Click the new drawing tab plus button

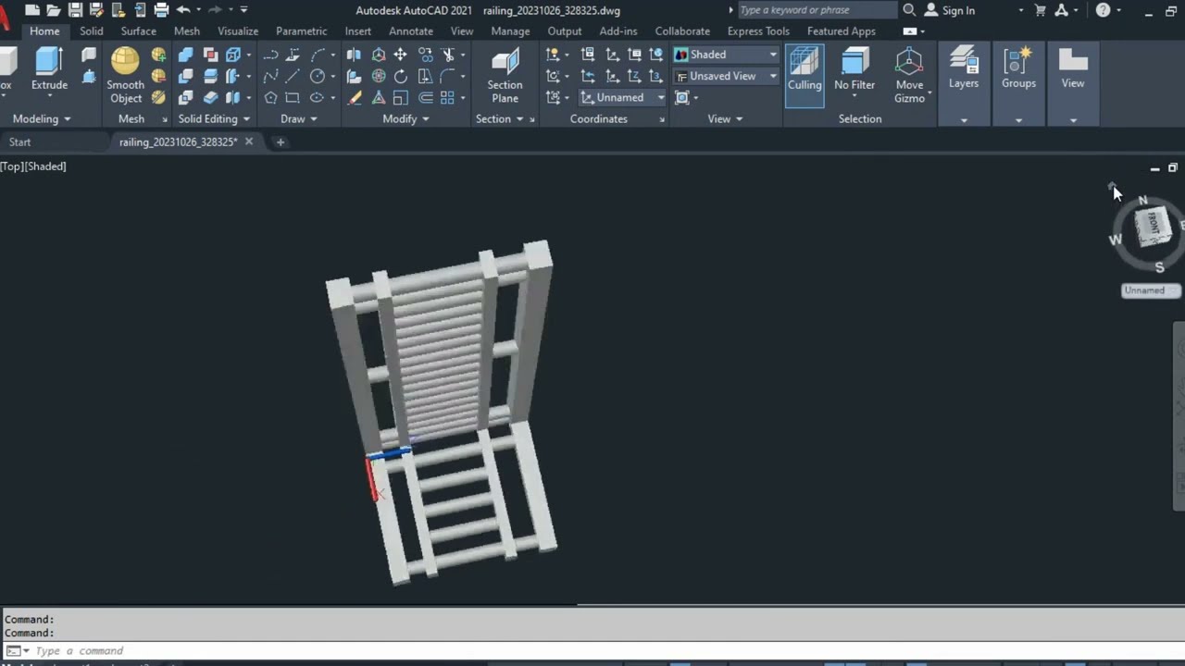pyautogui.click(x=281, y=142)
